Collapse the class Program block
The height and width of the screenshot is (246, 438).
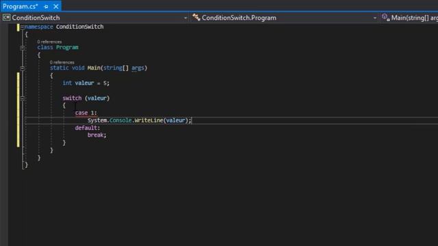pyautogui.click(x=23, y=48)
